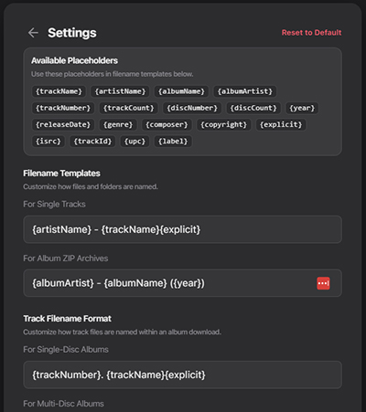Select the {discNumber} placeholder chip

(x=192, y=108)
